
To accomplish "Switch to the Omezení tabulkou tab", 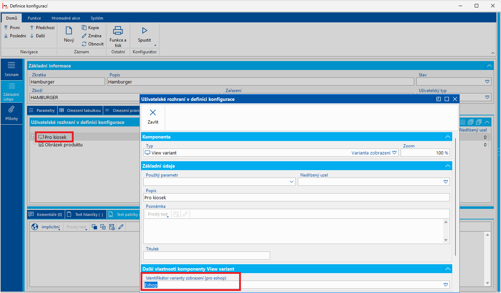I will (80, 110).
